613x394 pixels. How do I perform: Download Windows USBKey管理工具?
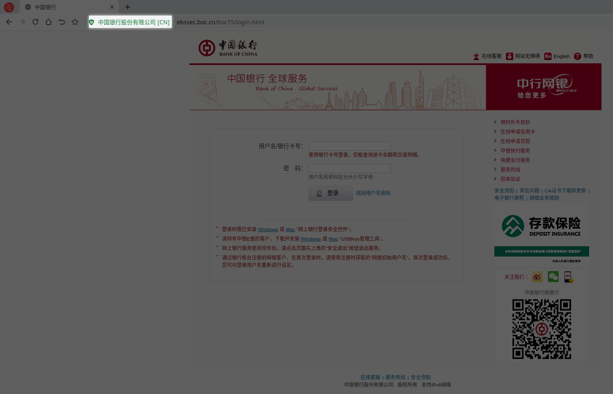[311, 239]
